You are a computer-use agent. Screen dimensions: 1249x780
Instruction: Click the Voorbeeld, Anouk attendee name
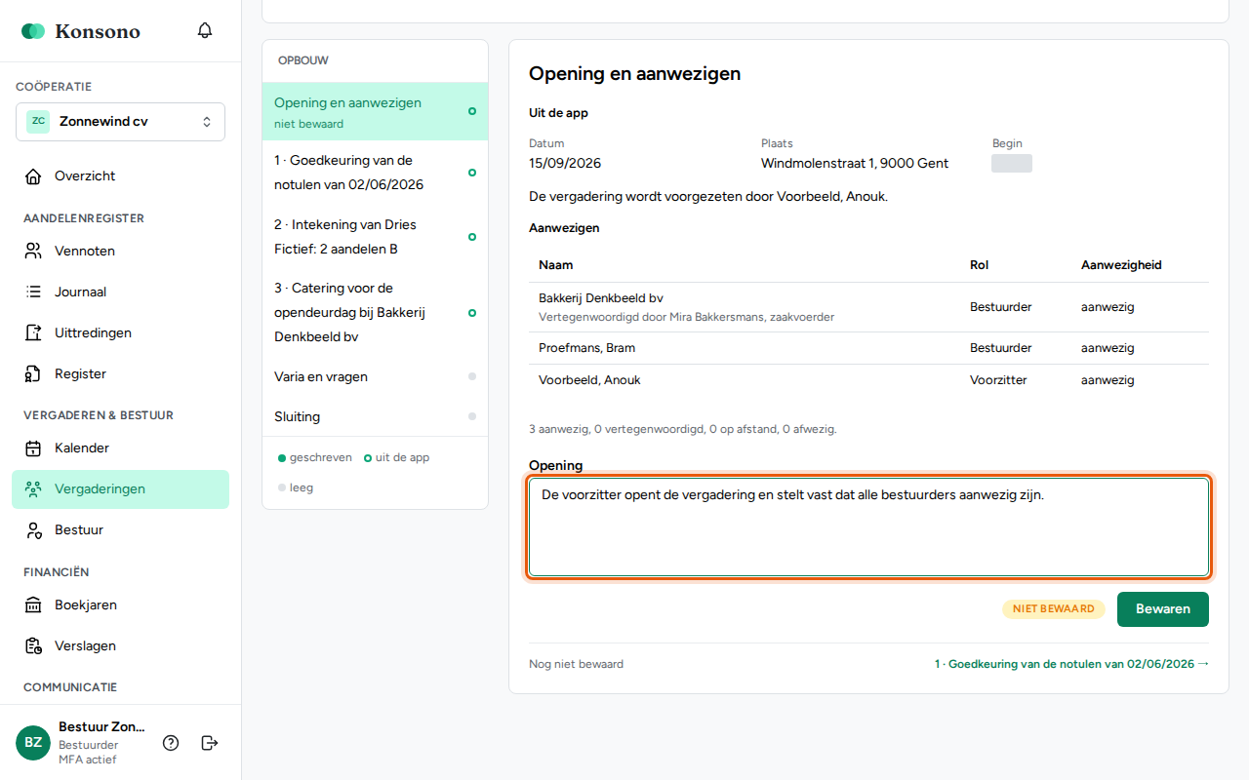click(589, 380)
